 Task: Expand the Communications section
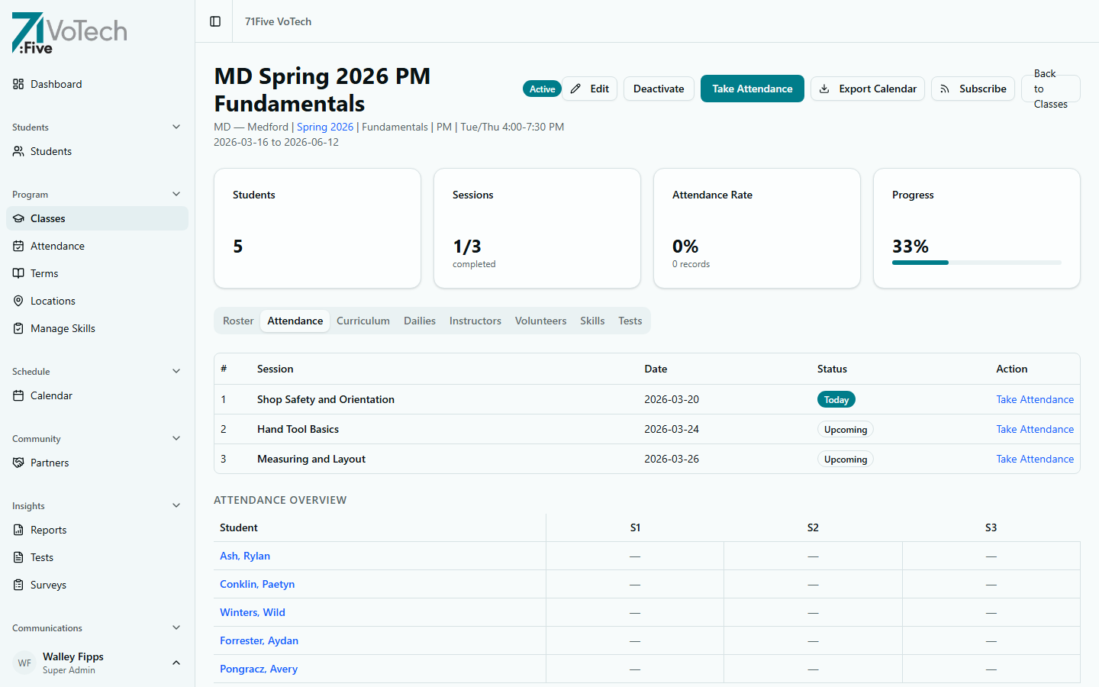[176, 627]
